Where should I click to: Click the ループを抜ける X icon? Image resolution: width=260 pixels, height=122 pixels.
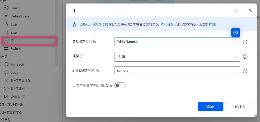pyautogui.click(x=6, y=80)
